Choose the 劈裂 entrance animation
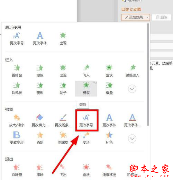173x180 pixels. 86,89
